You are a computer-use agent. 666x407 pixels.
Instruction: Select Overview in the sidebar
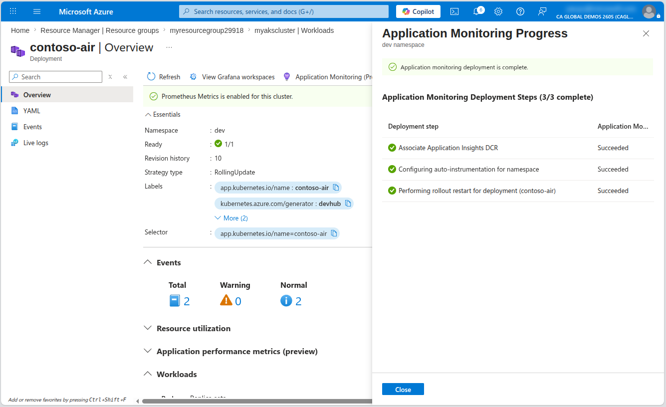tap(67, 95)
